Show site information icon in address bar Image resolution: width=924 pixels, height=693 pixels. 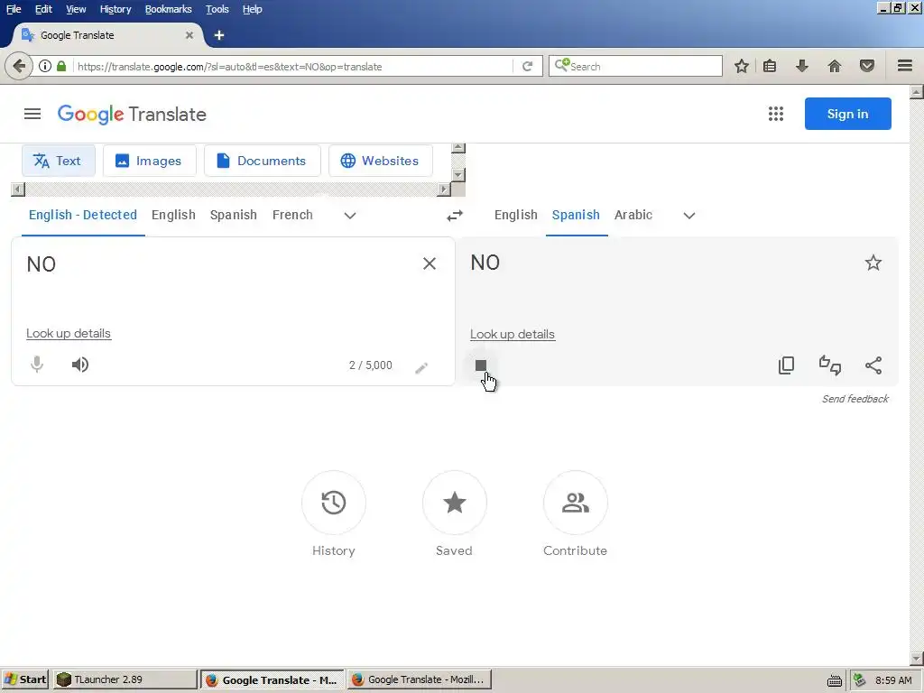coord(45,66)
